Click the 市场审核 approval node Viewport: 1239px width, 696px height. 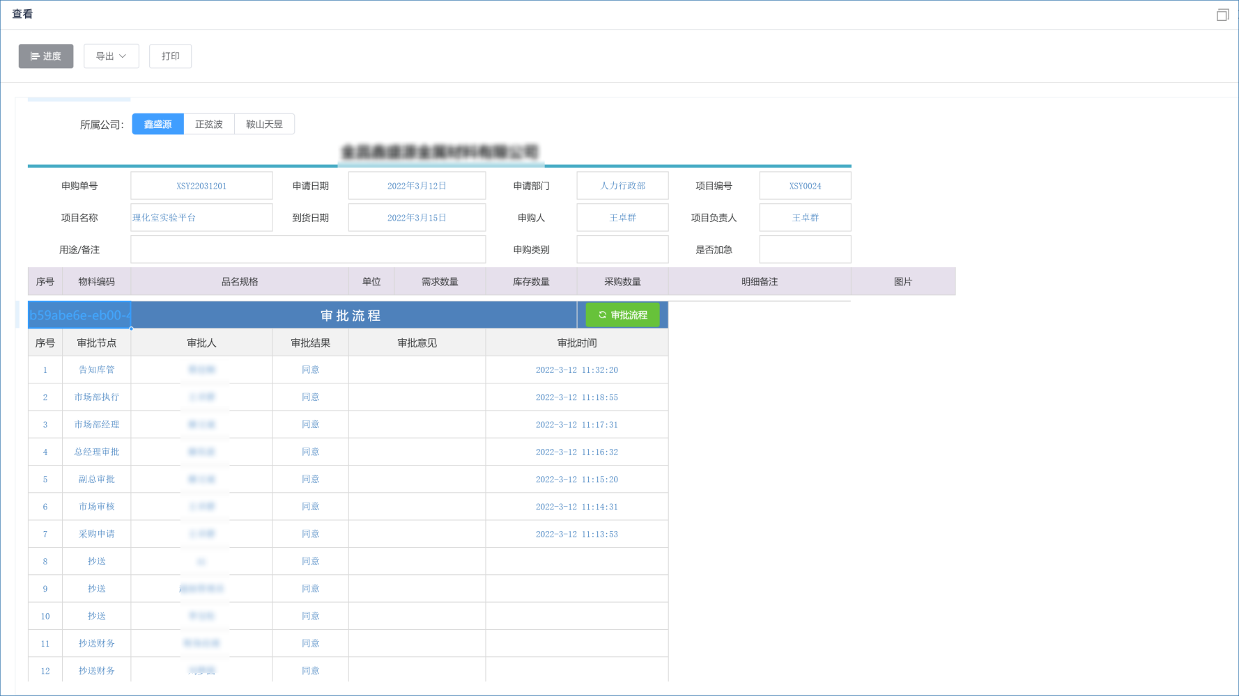pos(97,507)
